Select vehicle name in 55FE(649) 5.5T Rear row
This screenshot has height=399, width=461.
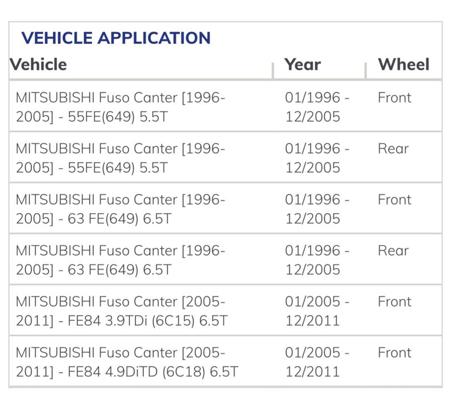pos(121,158)
